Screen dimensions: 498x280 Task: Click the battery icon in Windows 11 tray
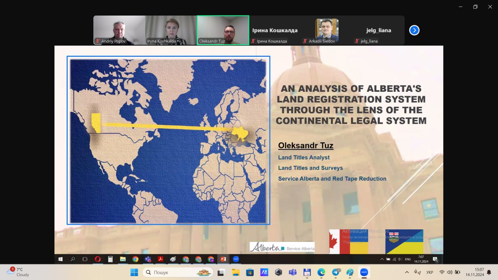tap(458, 272)
